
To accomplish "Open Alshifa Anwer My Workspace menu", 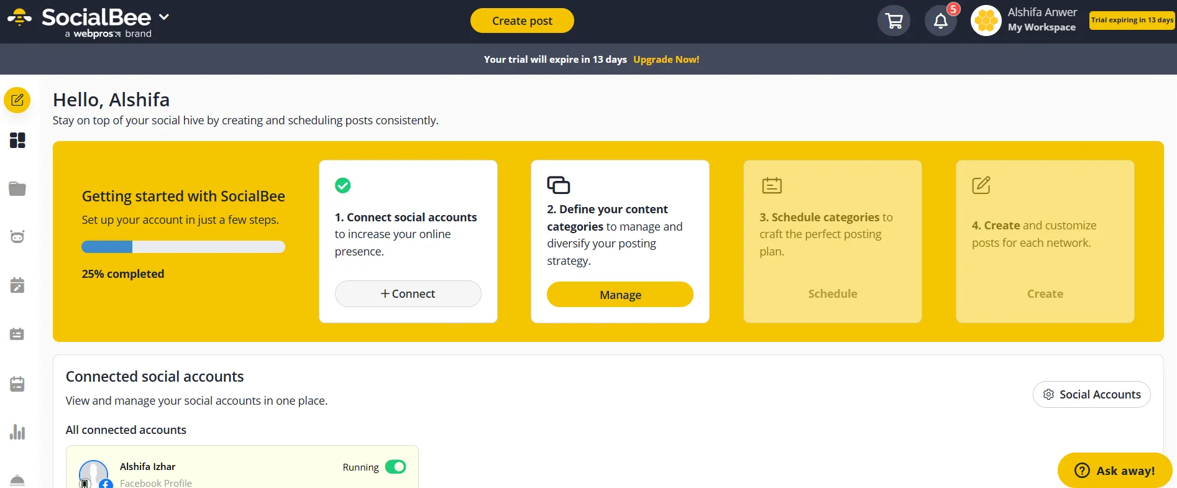I will point(1042,20).
